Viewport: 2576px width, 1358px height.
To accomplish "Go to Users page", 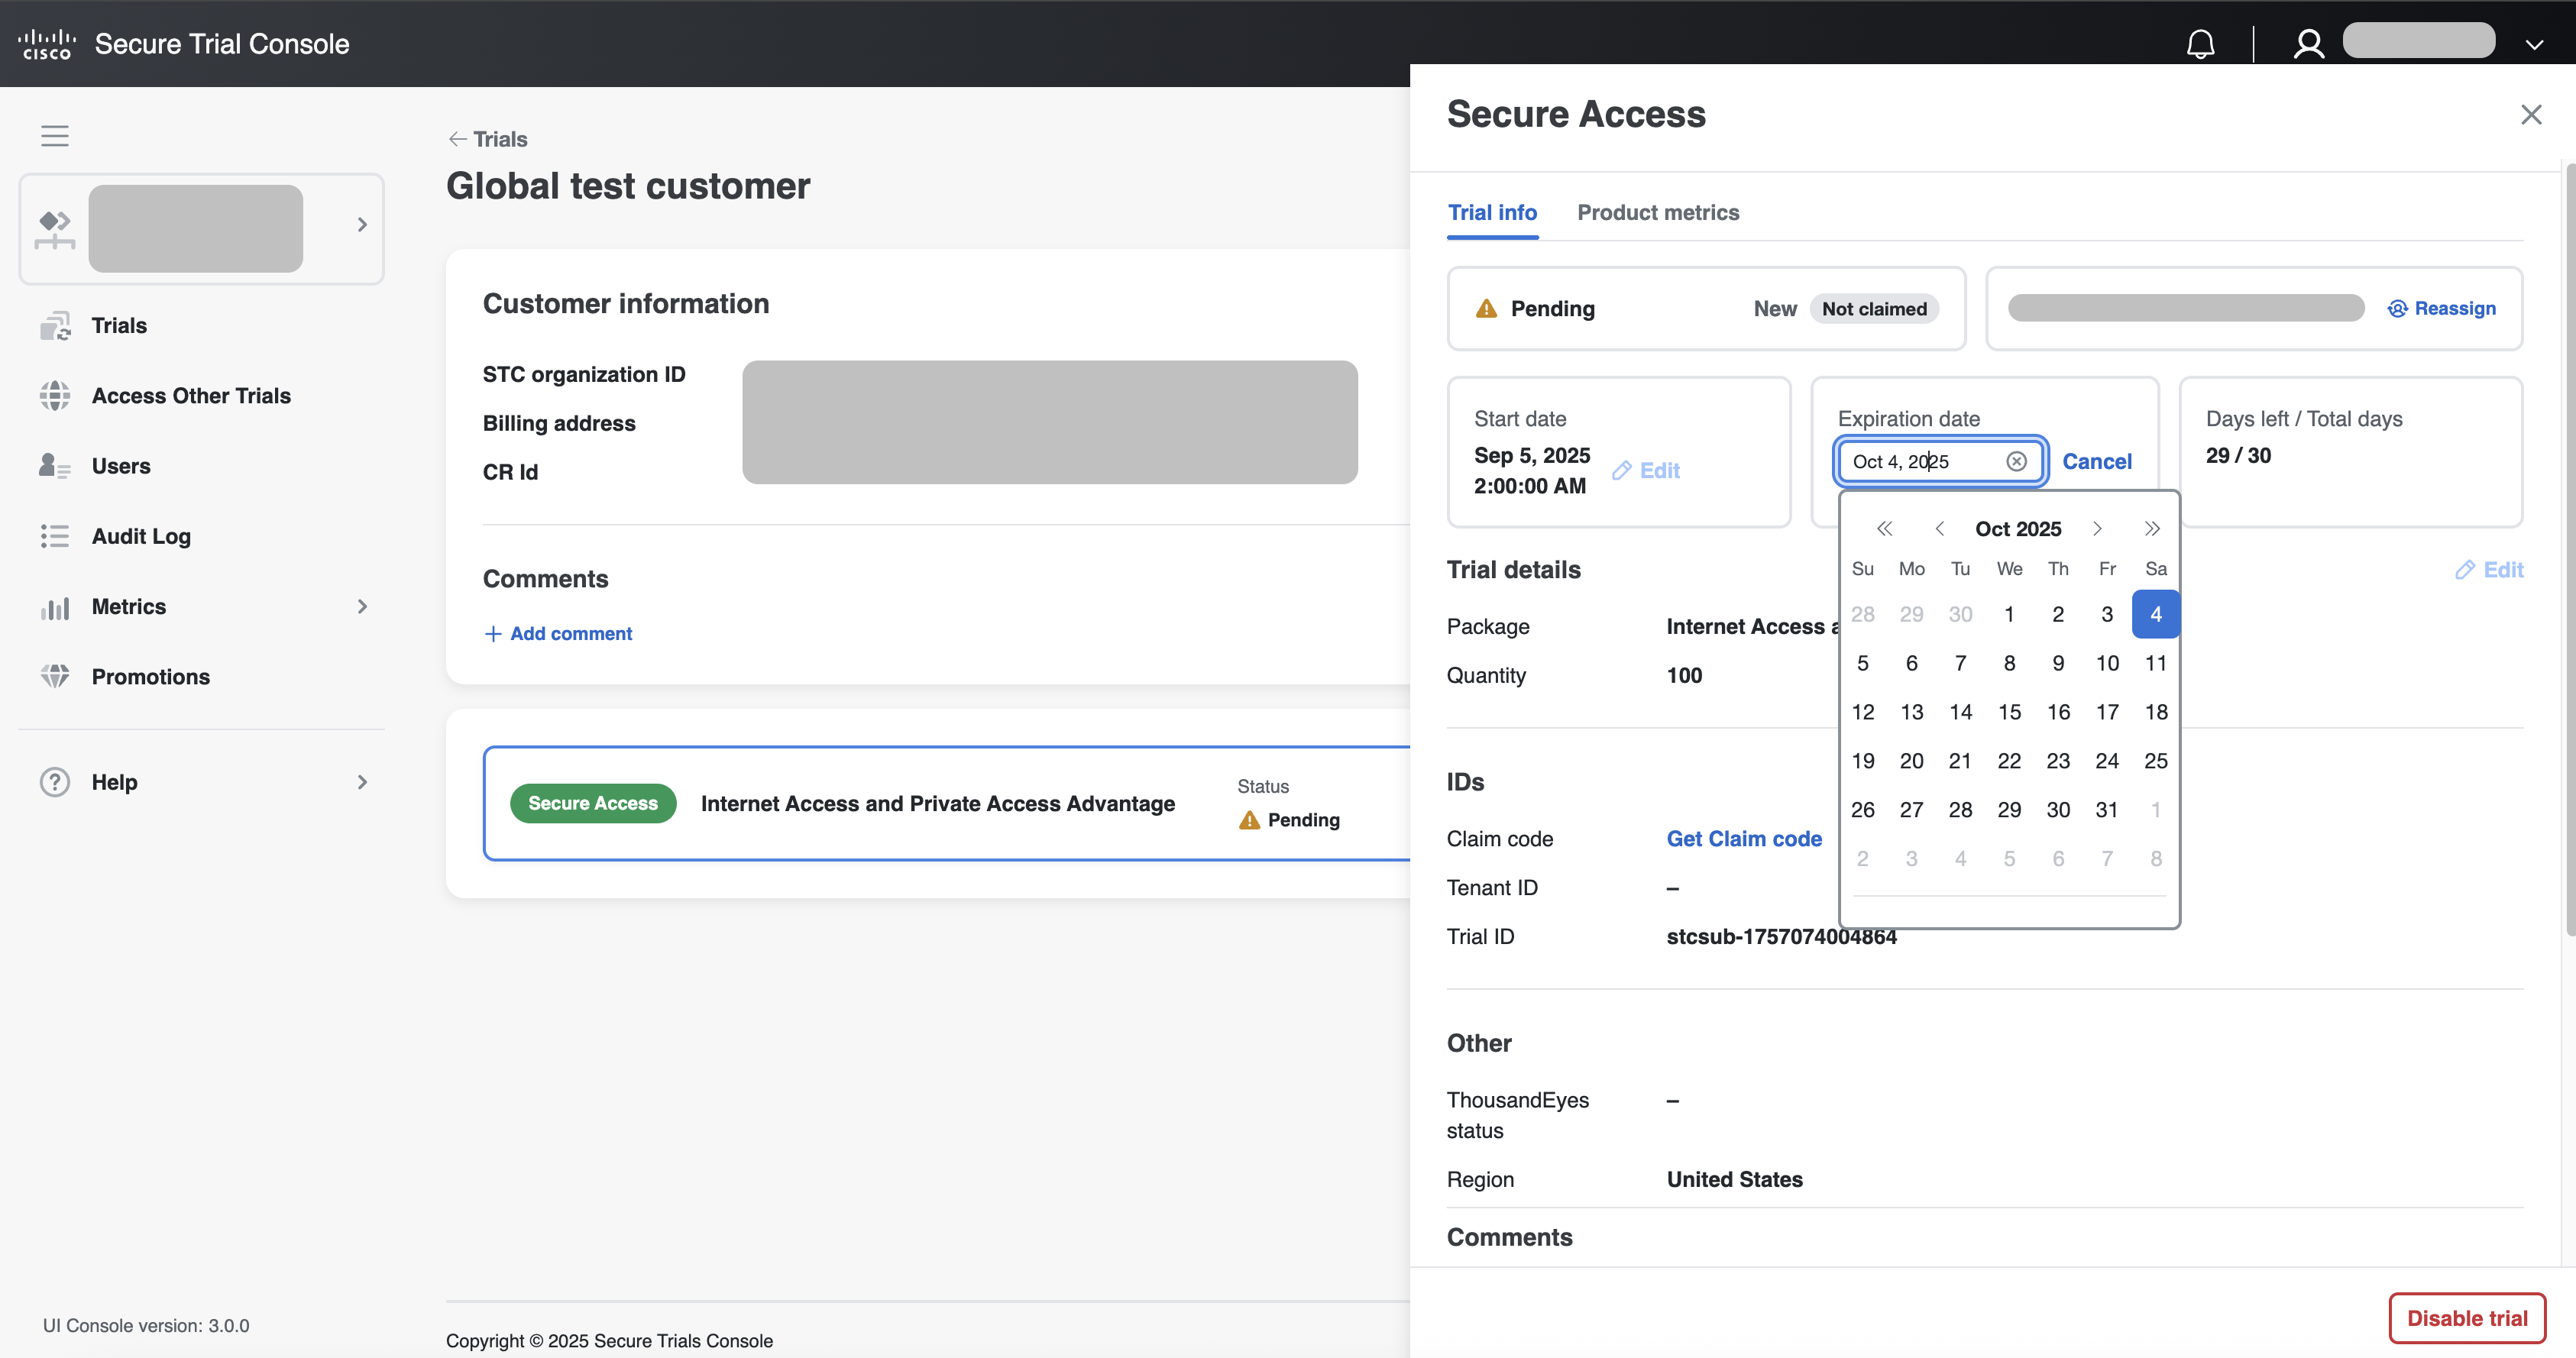I will (x=121, y=466).
